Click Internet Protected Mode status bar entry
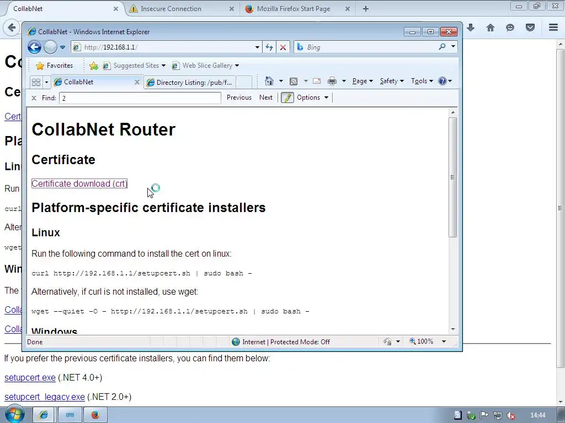The image size is (565, 423). click(281, 341)
